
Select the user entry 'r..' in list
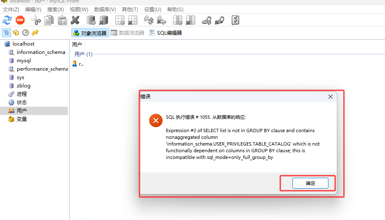tap(78, 64)
